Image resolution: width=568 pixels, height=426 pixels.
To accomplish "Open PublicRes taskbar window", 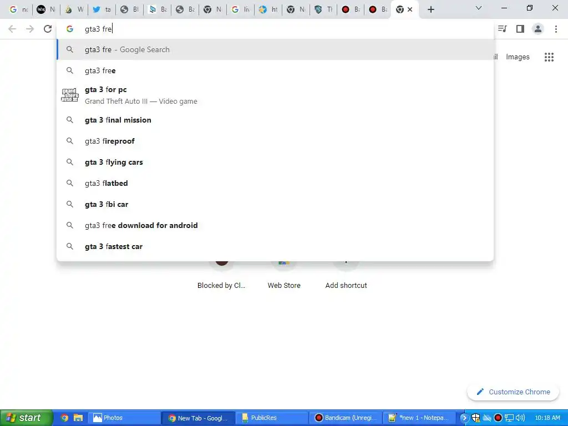I will [x=272, y=418].
